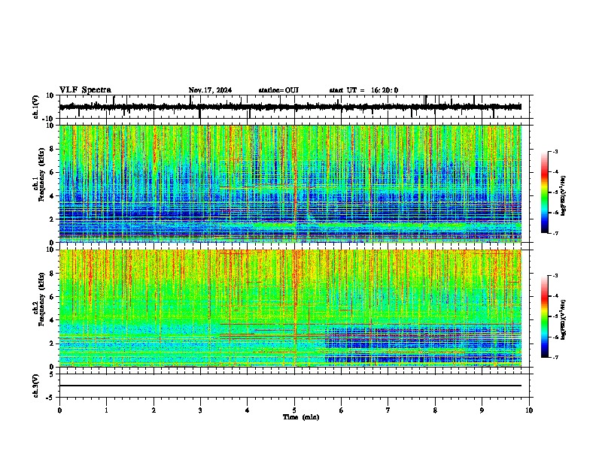Click the time axis tick label "5"

(x=294, y=410)
